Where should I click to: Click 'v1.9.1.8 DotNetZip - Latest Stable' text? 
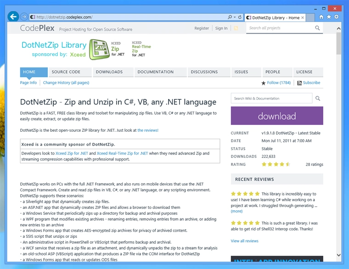tap(291, 133)
